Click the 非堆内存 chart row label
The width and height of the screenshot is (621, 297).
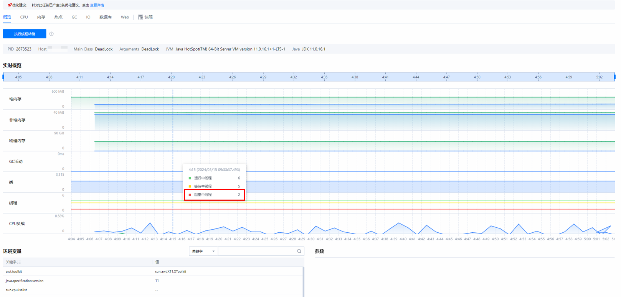click(17, 120)
